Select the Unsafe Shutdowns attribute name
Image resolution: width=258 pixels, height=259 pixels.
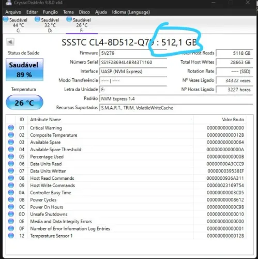(49, 214)
